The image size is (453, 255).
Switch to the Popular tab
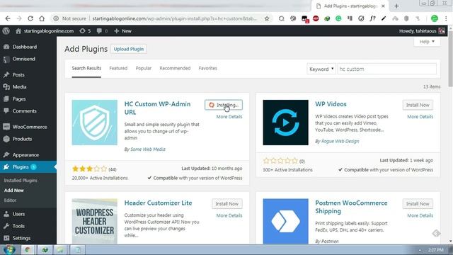click(144, 69)
